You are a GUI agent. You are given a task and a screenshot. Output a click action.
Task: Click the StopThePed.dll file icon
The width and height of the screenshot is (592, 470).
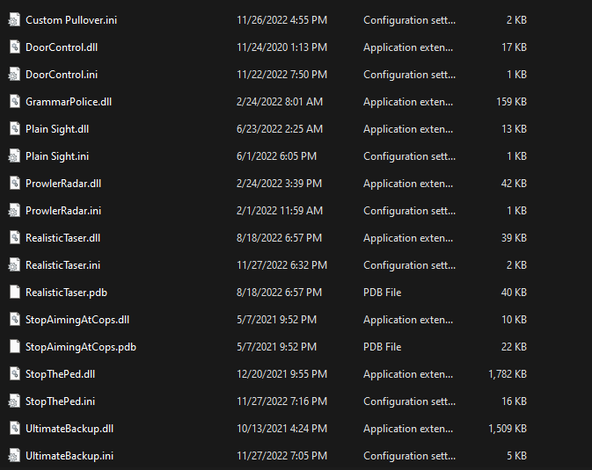(x=14, y=373)
